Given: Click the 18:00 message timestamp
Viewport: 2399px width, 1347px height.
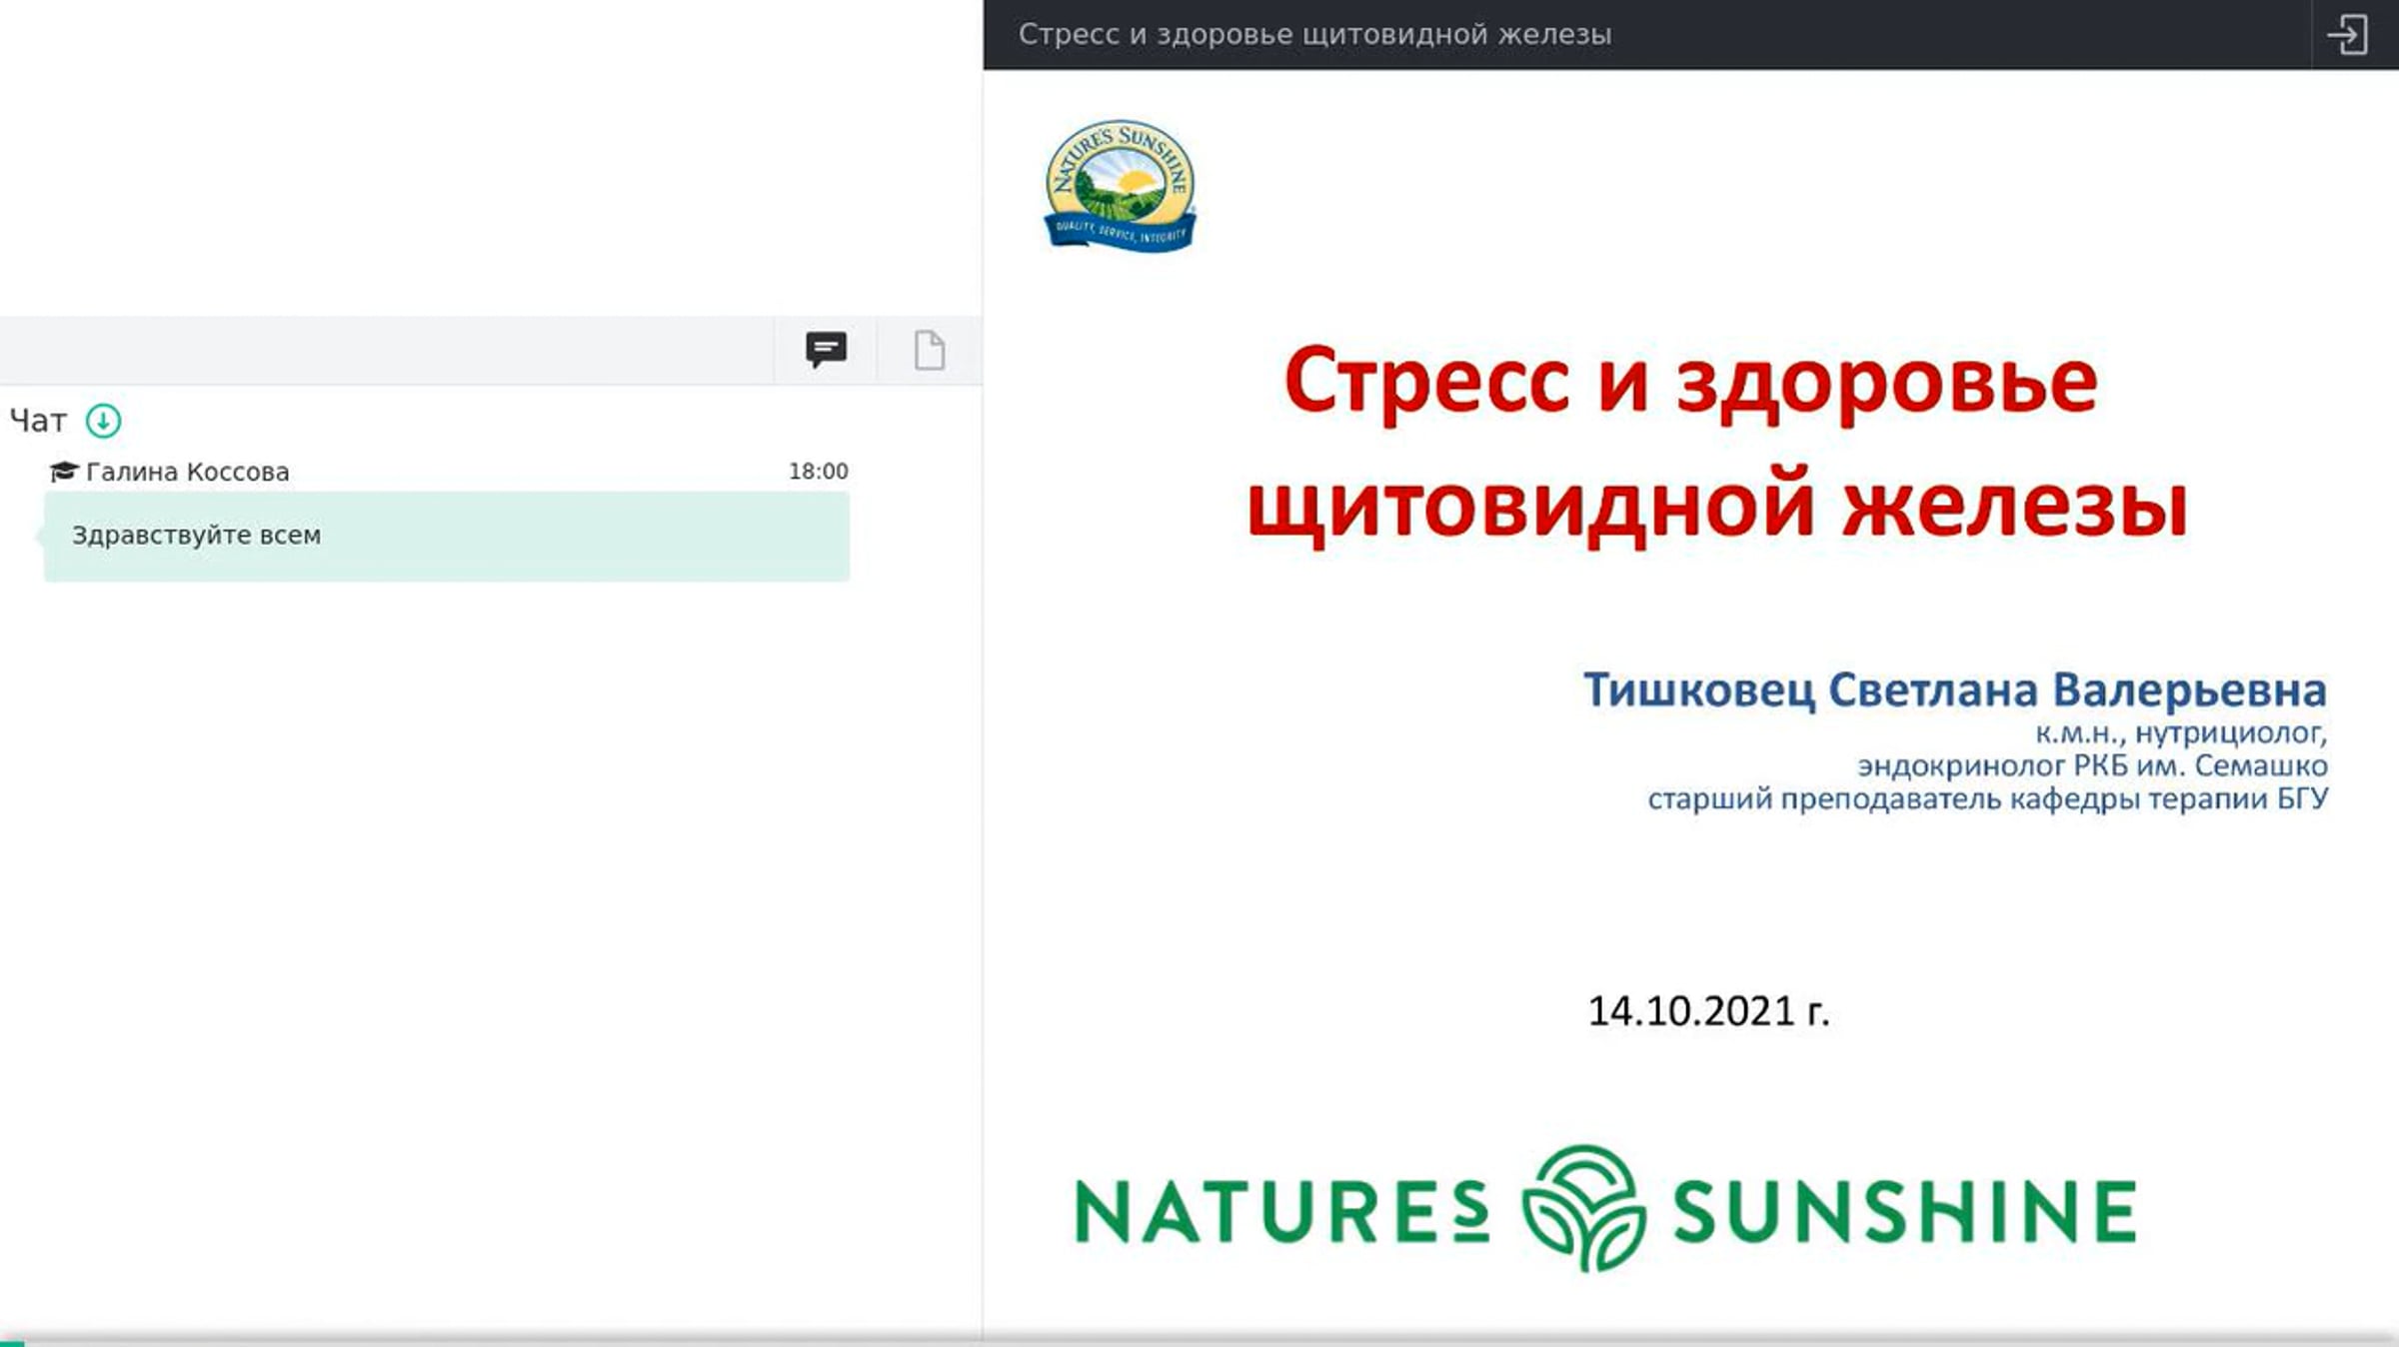Looking at the screenshot, I should point(818,472).
